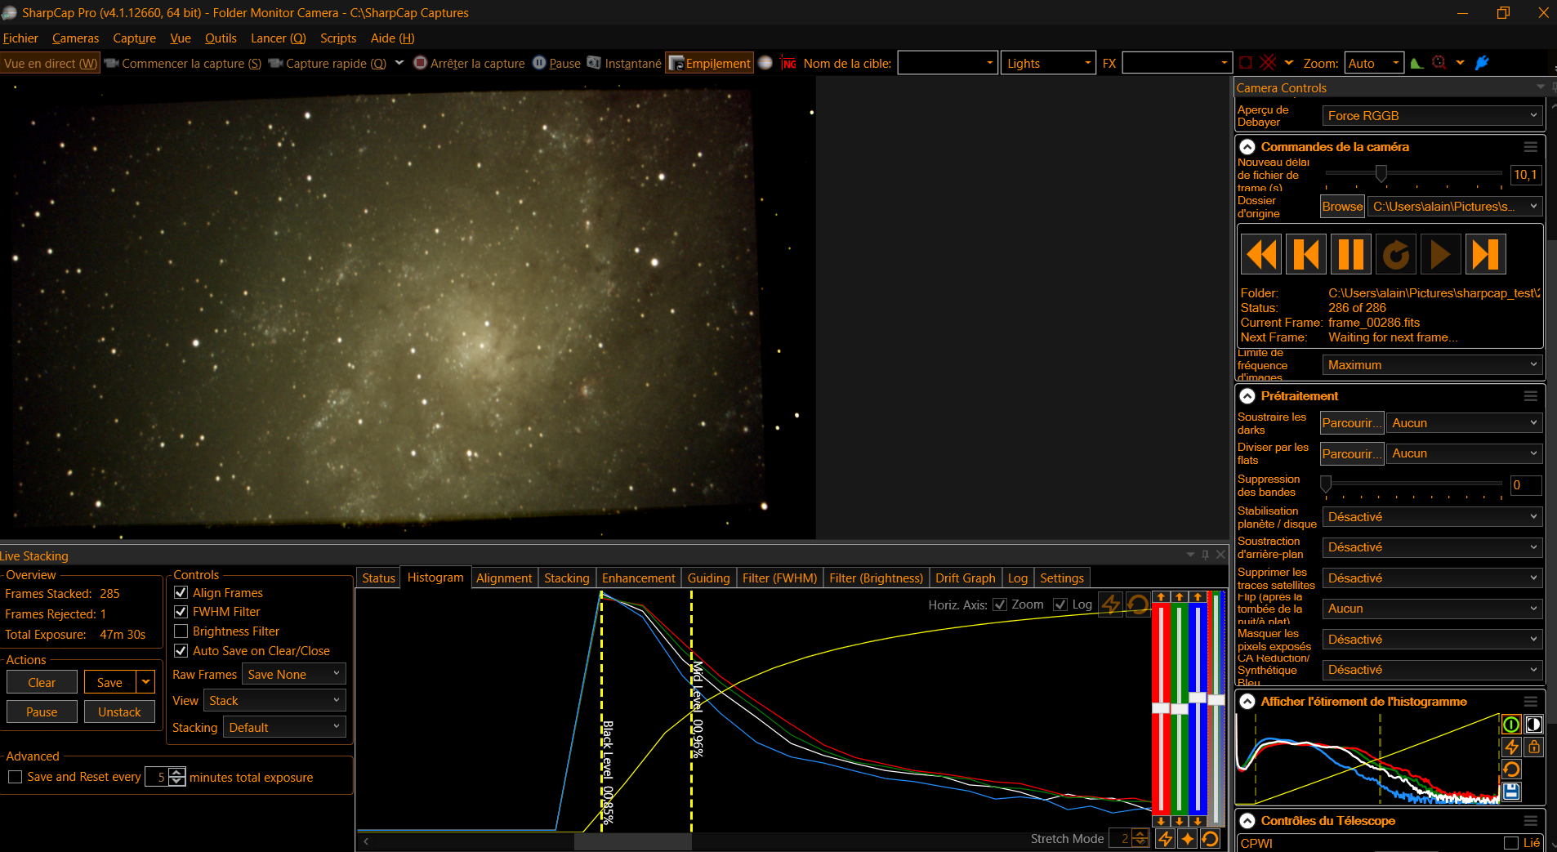Image resolution: width=1557 pixels, height=852 pixels.
Task: Reset the live stacking histogram stretch at bottom
Action: click(1210, 838)
